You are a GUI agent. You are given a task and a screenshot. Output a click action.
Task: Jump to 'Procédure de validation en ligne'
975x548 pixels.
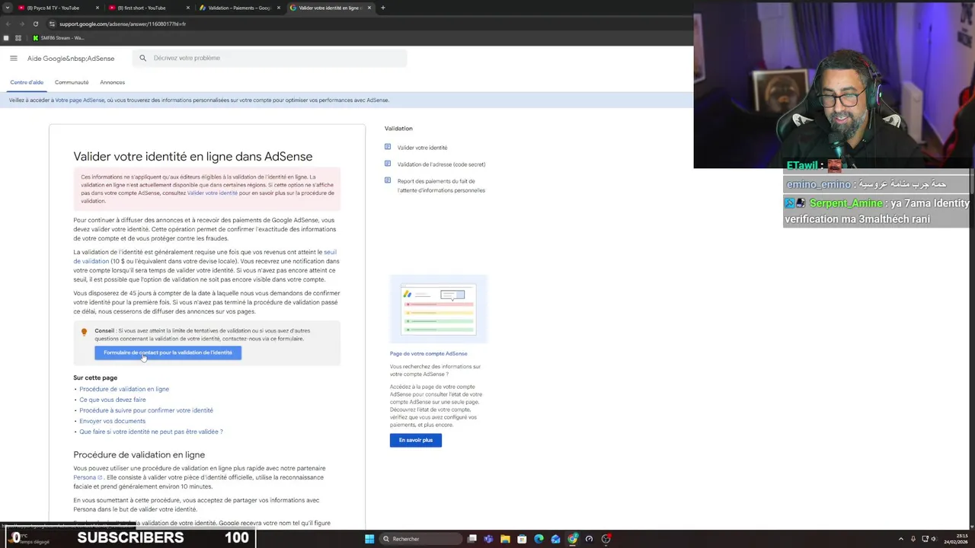124,389
